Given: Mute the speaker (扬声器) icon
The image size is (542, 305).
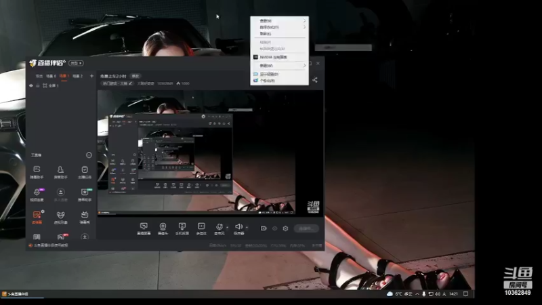Looking at the screenshot, I should click(238, 226).
